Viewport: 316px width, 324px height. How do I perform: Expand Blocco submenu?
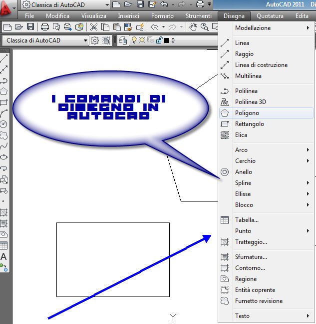tap(267, 205)
